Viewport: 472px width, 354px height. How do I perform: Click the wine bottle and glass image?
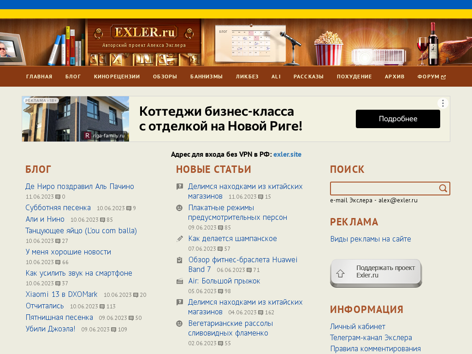point(428,44)
